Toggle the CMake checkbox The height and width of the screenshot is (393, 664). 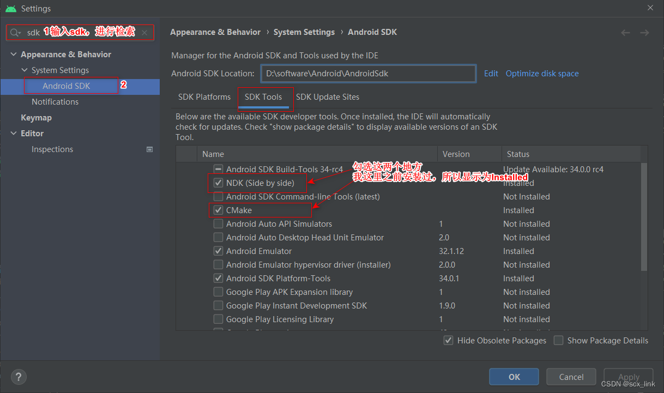(218, 210)
